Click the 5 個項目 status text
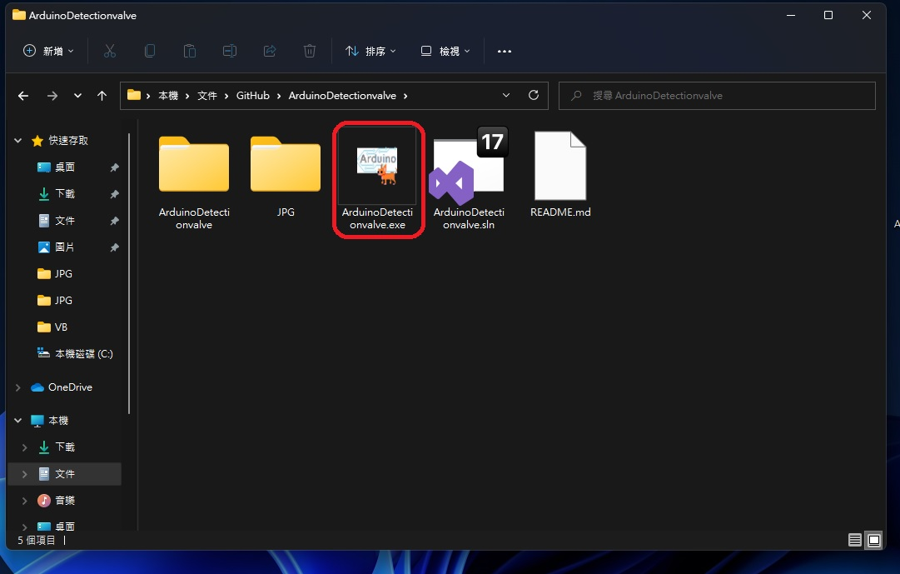900x574 pixels. (x=36, y=540)
